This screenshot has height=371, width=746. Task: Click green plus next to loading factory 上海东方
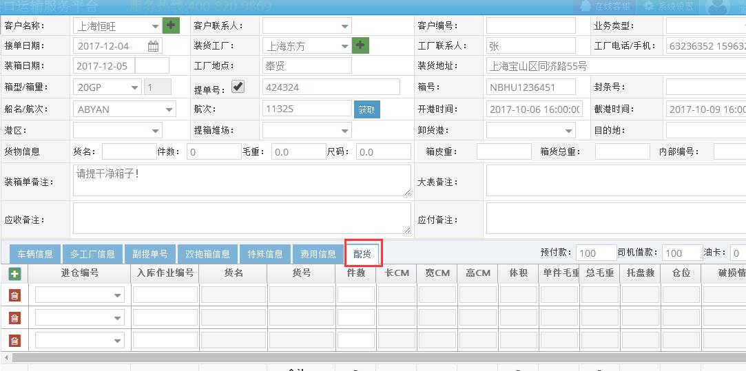tap(360, 46)
